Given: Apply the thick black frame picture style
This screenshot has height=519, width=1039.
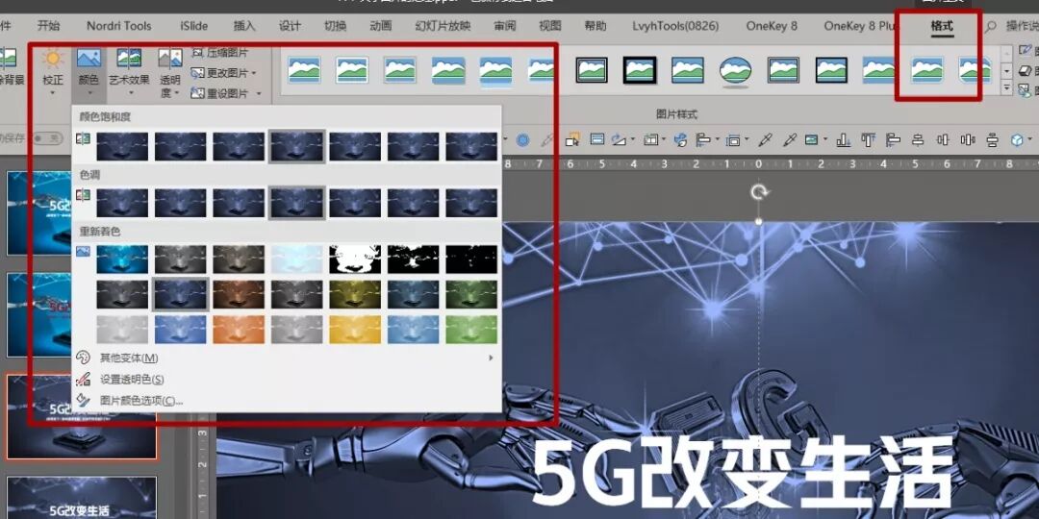Looking at the screenshot, I should pos(640,70).
